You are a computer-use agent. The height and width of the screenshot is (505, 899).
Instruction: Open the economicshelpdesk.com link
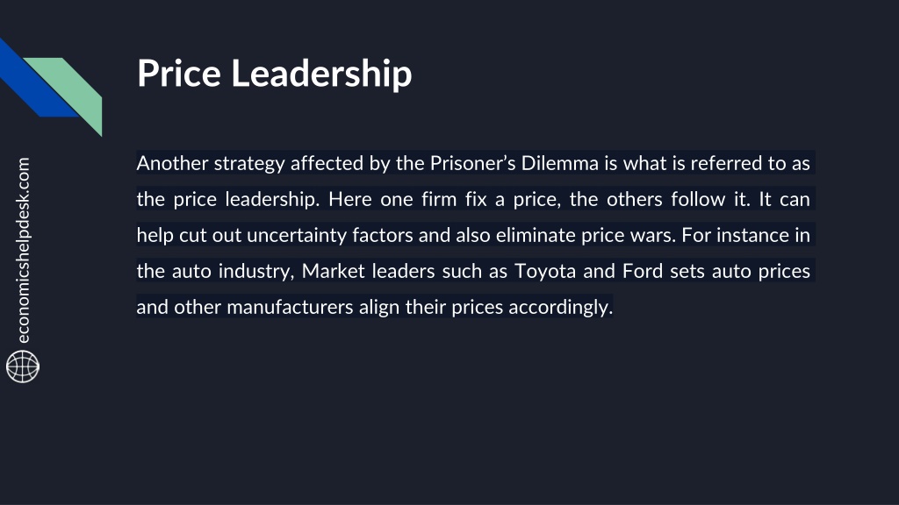[23, 250]
